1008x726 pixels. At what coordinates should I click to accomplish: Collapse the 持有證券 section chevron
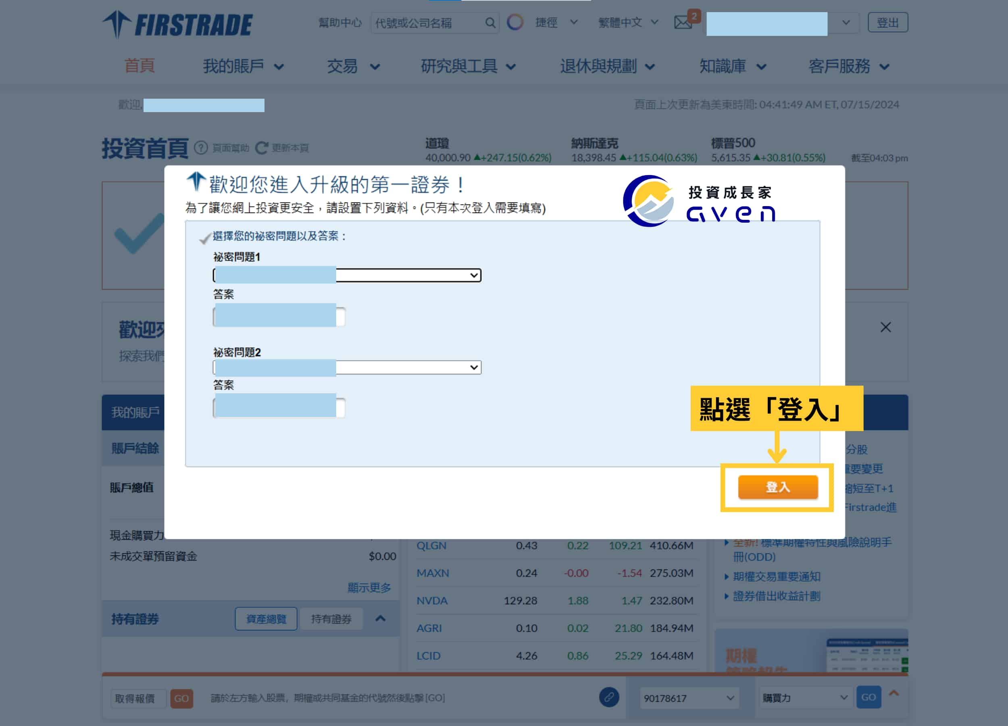click(x=381, y=618)
